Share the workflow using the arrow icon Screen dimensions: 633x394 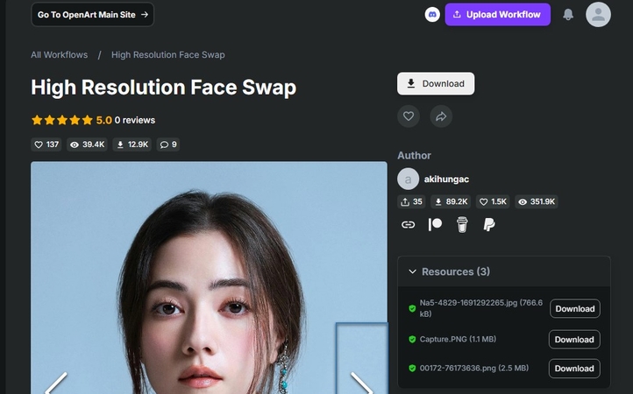tap(441, 116)
